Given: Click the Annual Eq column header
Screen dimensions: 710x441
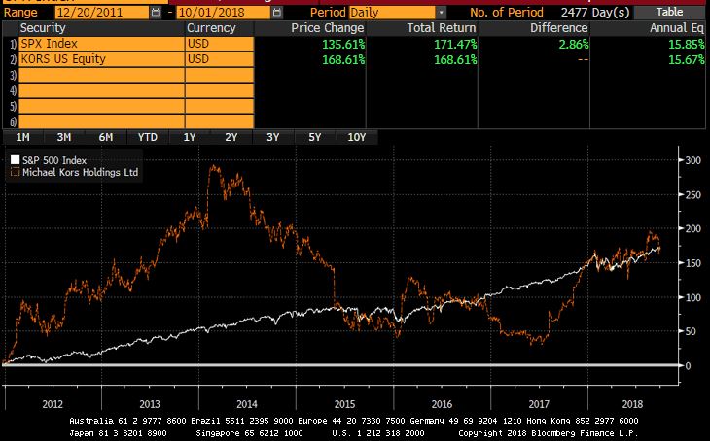Looking at the screenshot, I should point(649,28).
